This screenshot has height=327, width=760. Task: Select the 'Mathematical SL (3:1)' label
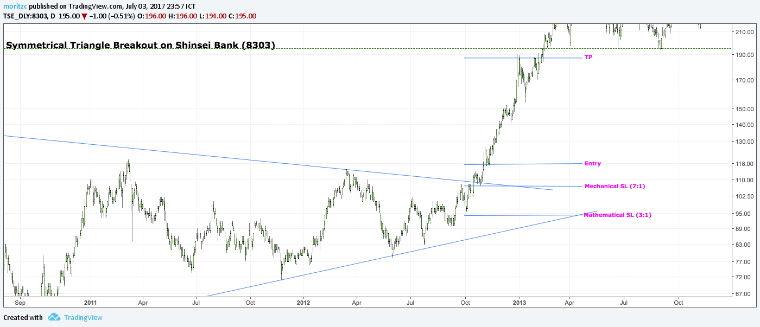pyautogui.click(x=618, y=215)
